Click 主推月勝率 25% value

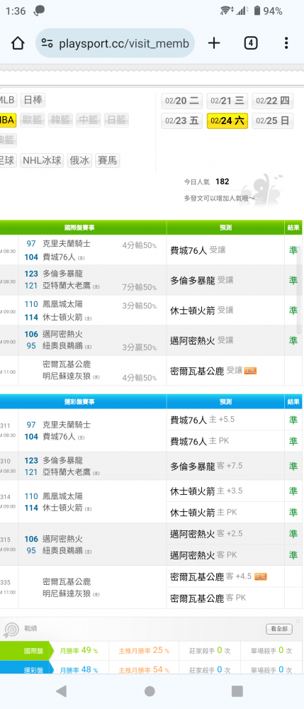[144, 651]
